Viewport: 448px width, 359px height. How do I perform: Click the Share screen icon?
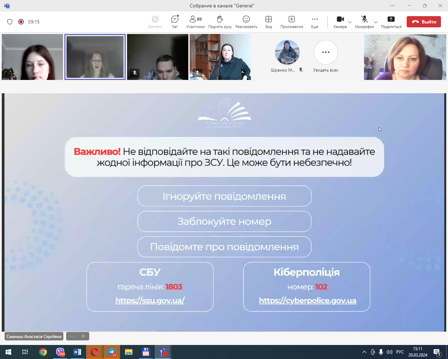(391, 22)
